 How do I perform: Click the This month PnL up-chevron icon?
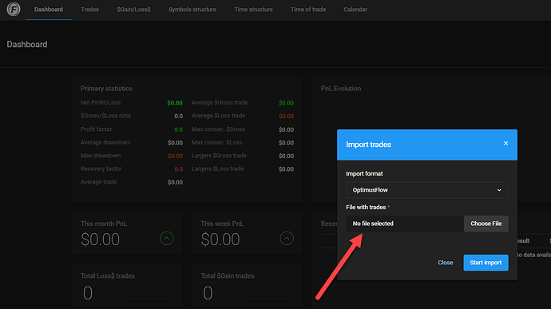click(167, 239)
